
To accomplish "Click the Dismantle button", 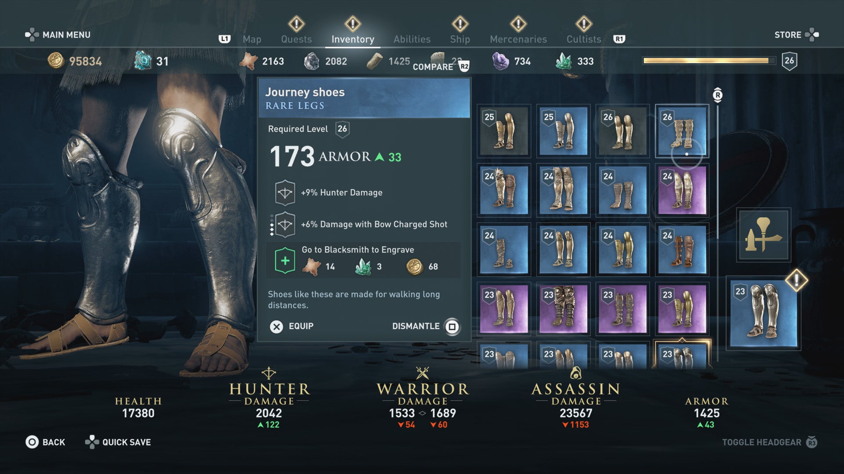I will [x=426, y=326].
